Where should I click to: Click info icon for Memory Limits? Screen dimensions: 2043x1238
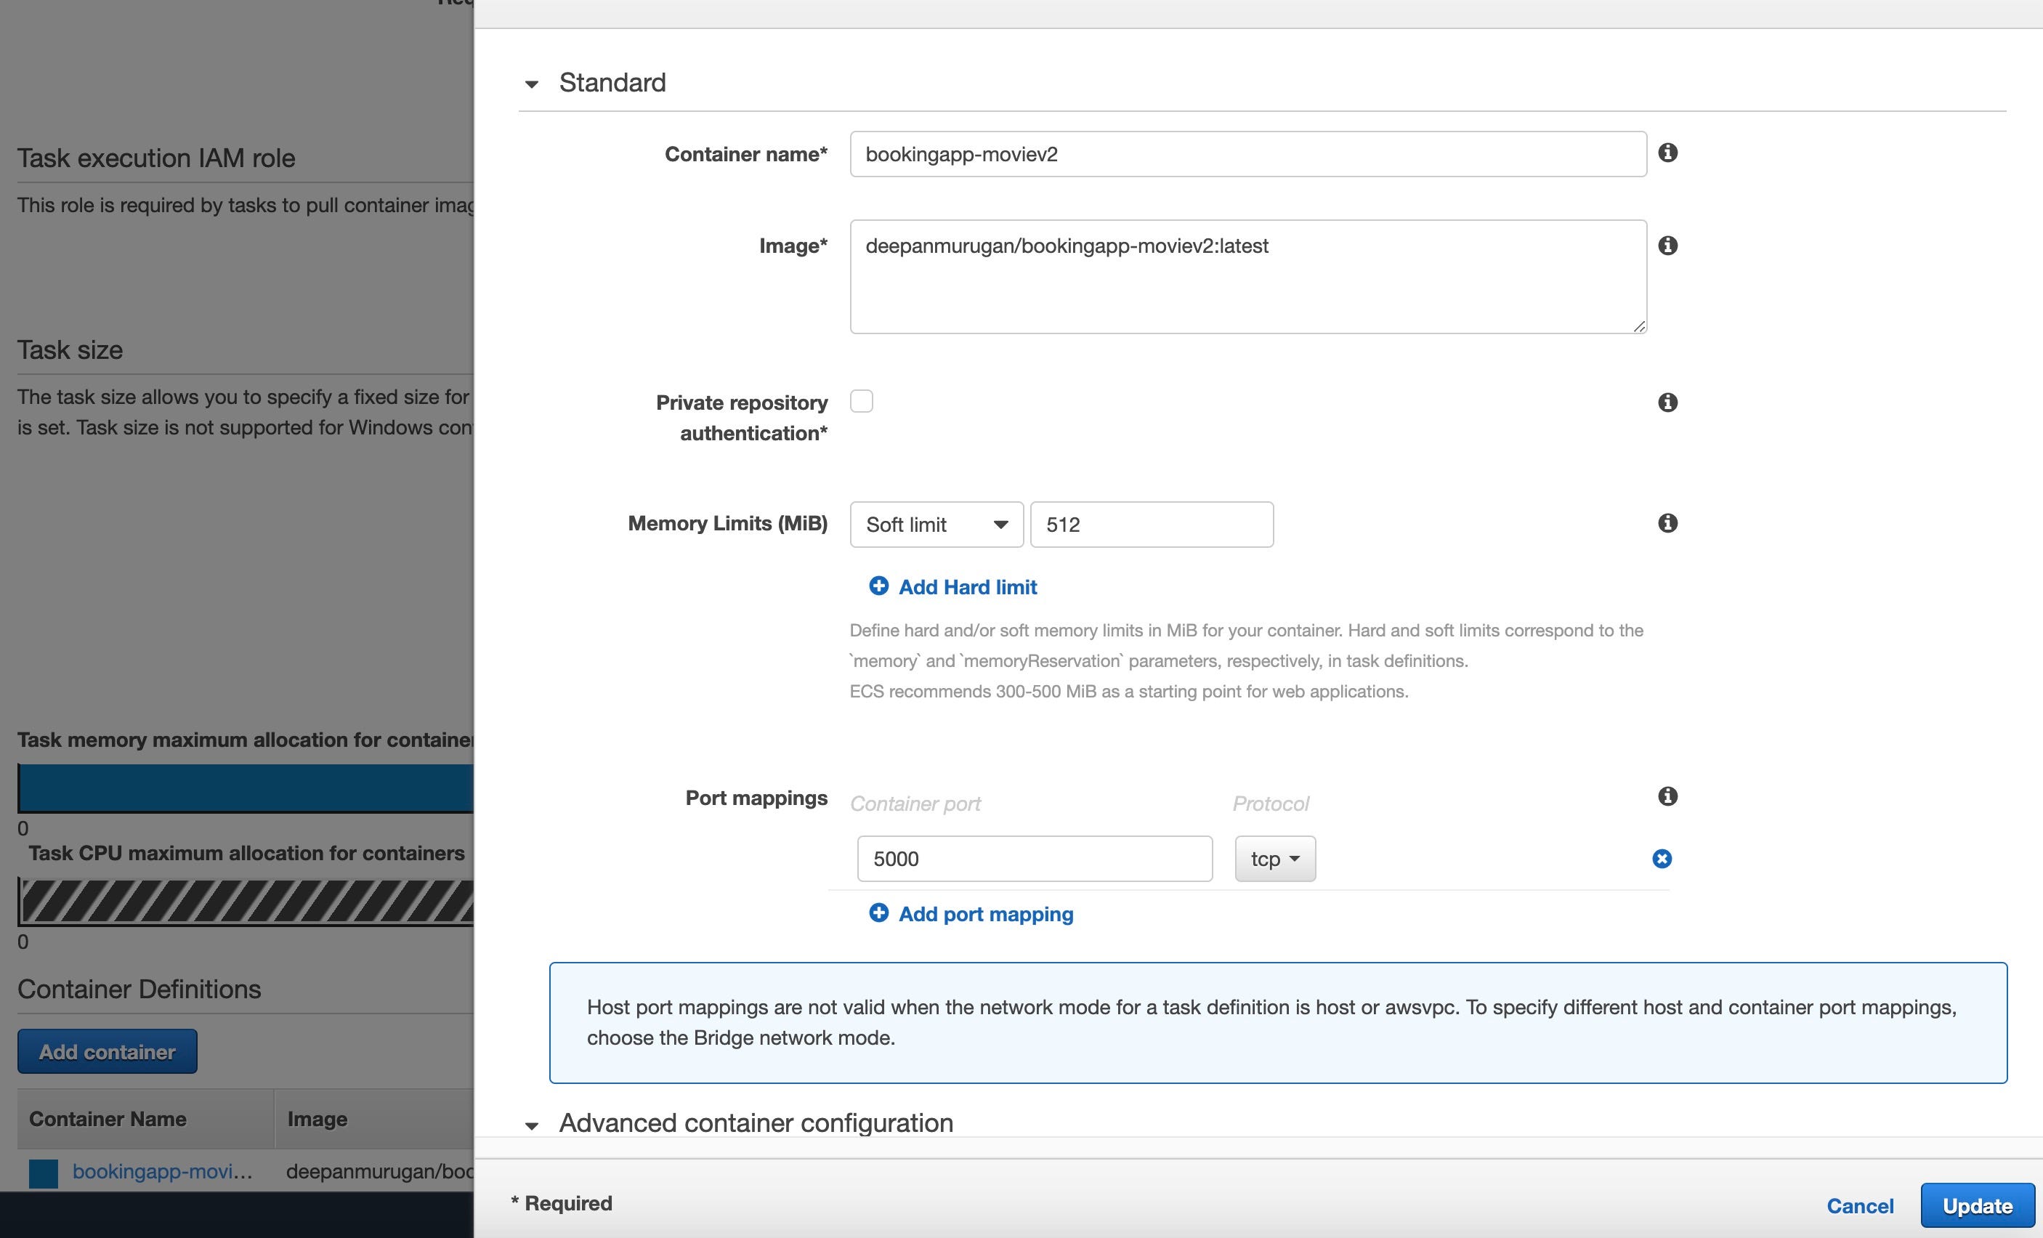tap(1667, 523)
